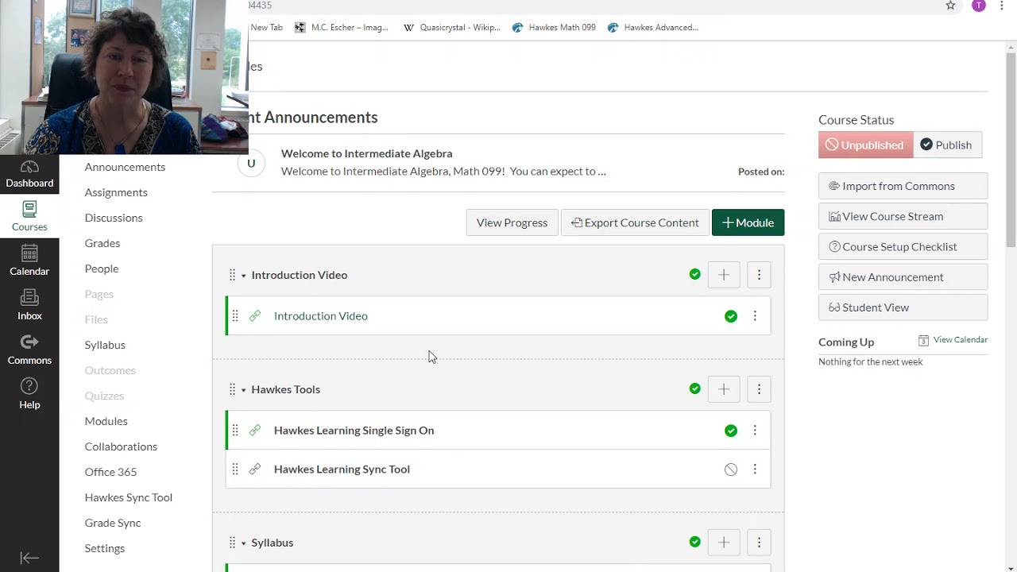Open the Courses icon in global navigation
Screen dimensions: 1017x572
pos(29,216)
